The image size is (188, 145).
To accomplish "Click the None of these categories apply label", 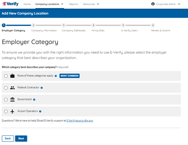I will [x=35, y=76].
